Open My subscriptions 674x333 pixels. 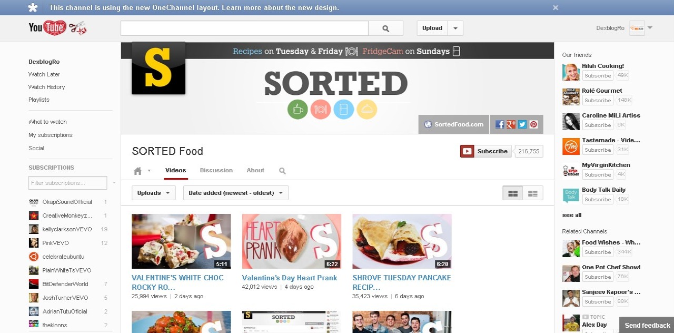[x=51, y=135]
